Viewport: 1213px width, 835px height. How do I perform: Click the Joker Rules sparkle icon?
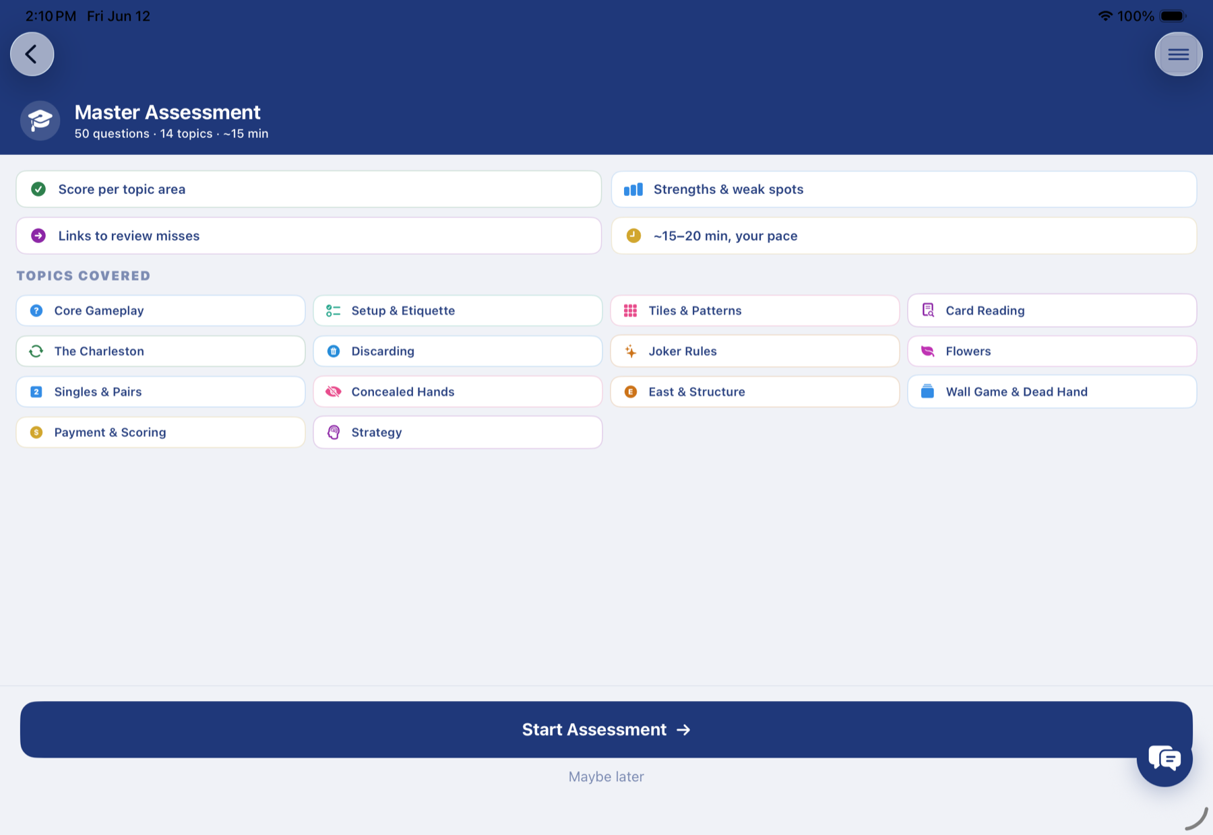pos(631,351)
